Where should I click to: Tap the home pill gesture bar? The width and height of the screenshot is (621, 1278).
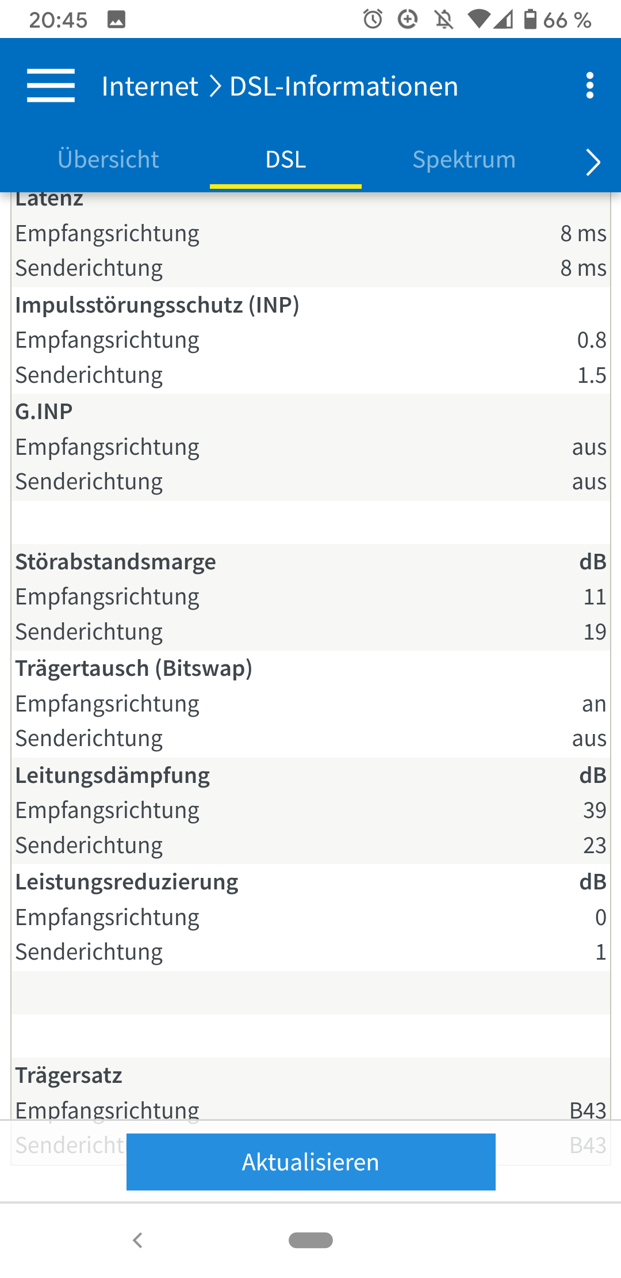tap(310, 1240)
